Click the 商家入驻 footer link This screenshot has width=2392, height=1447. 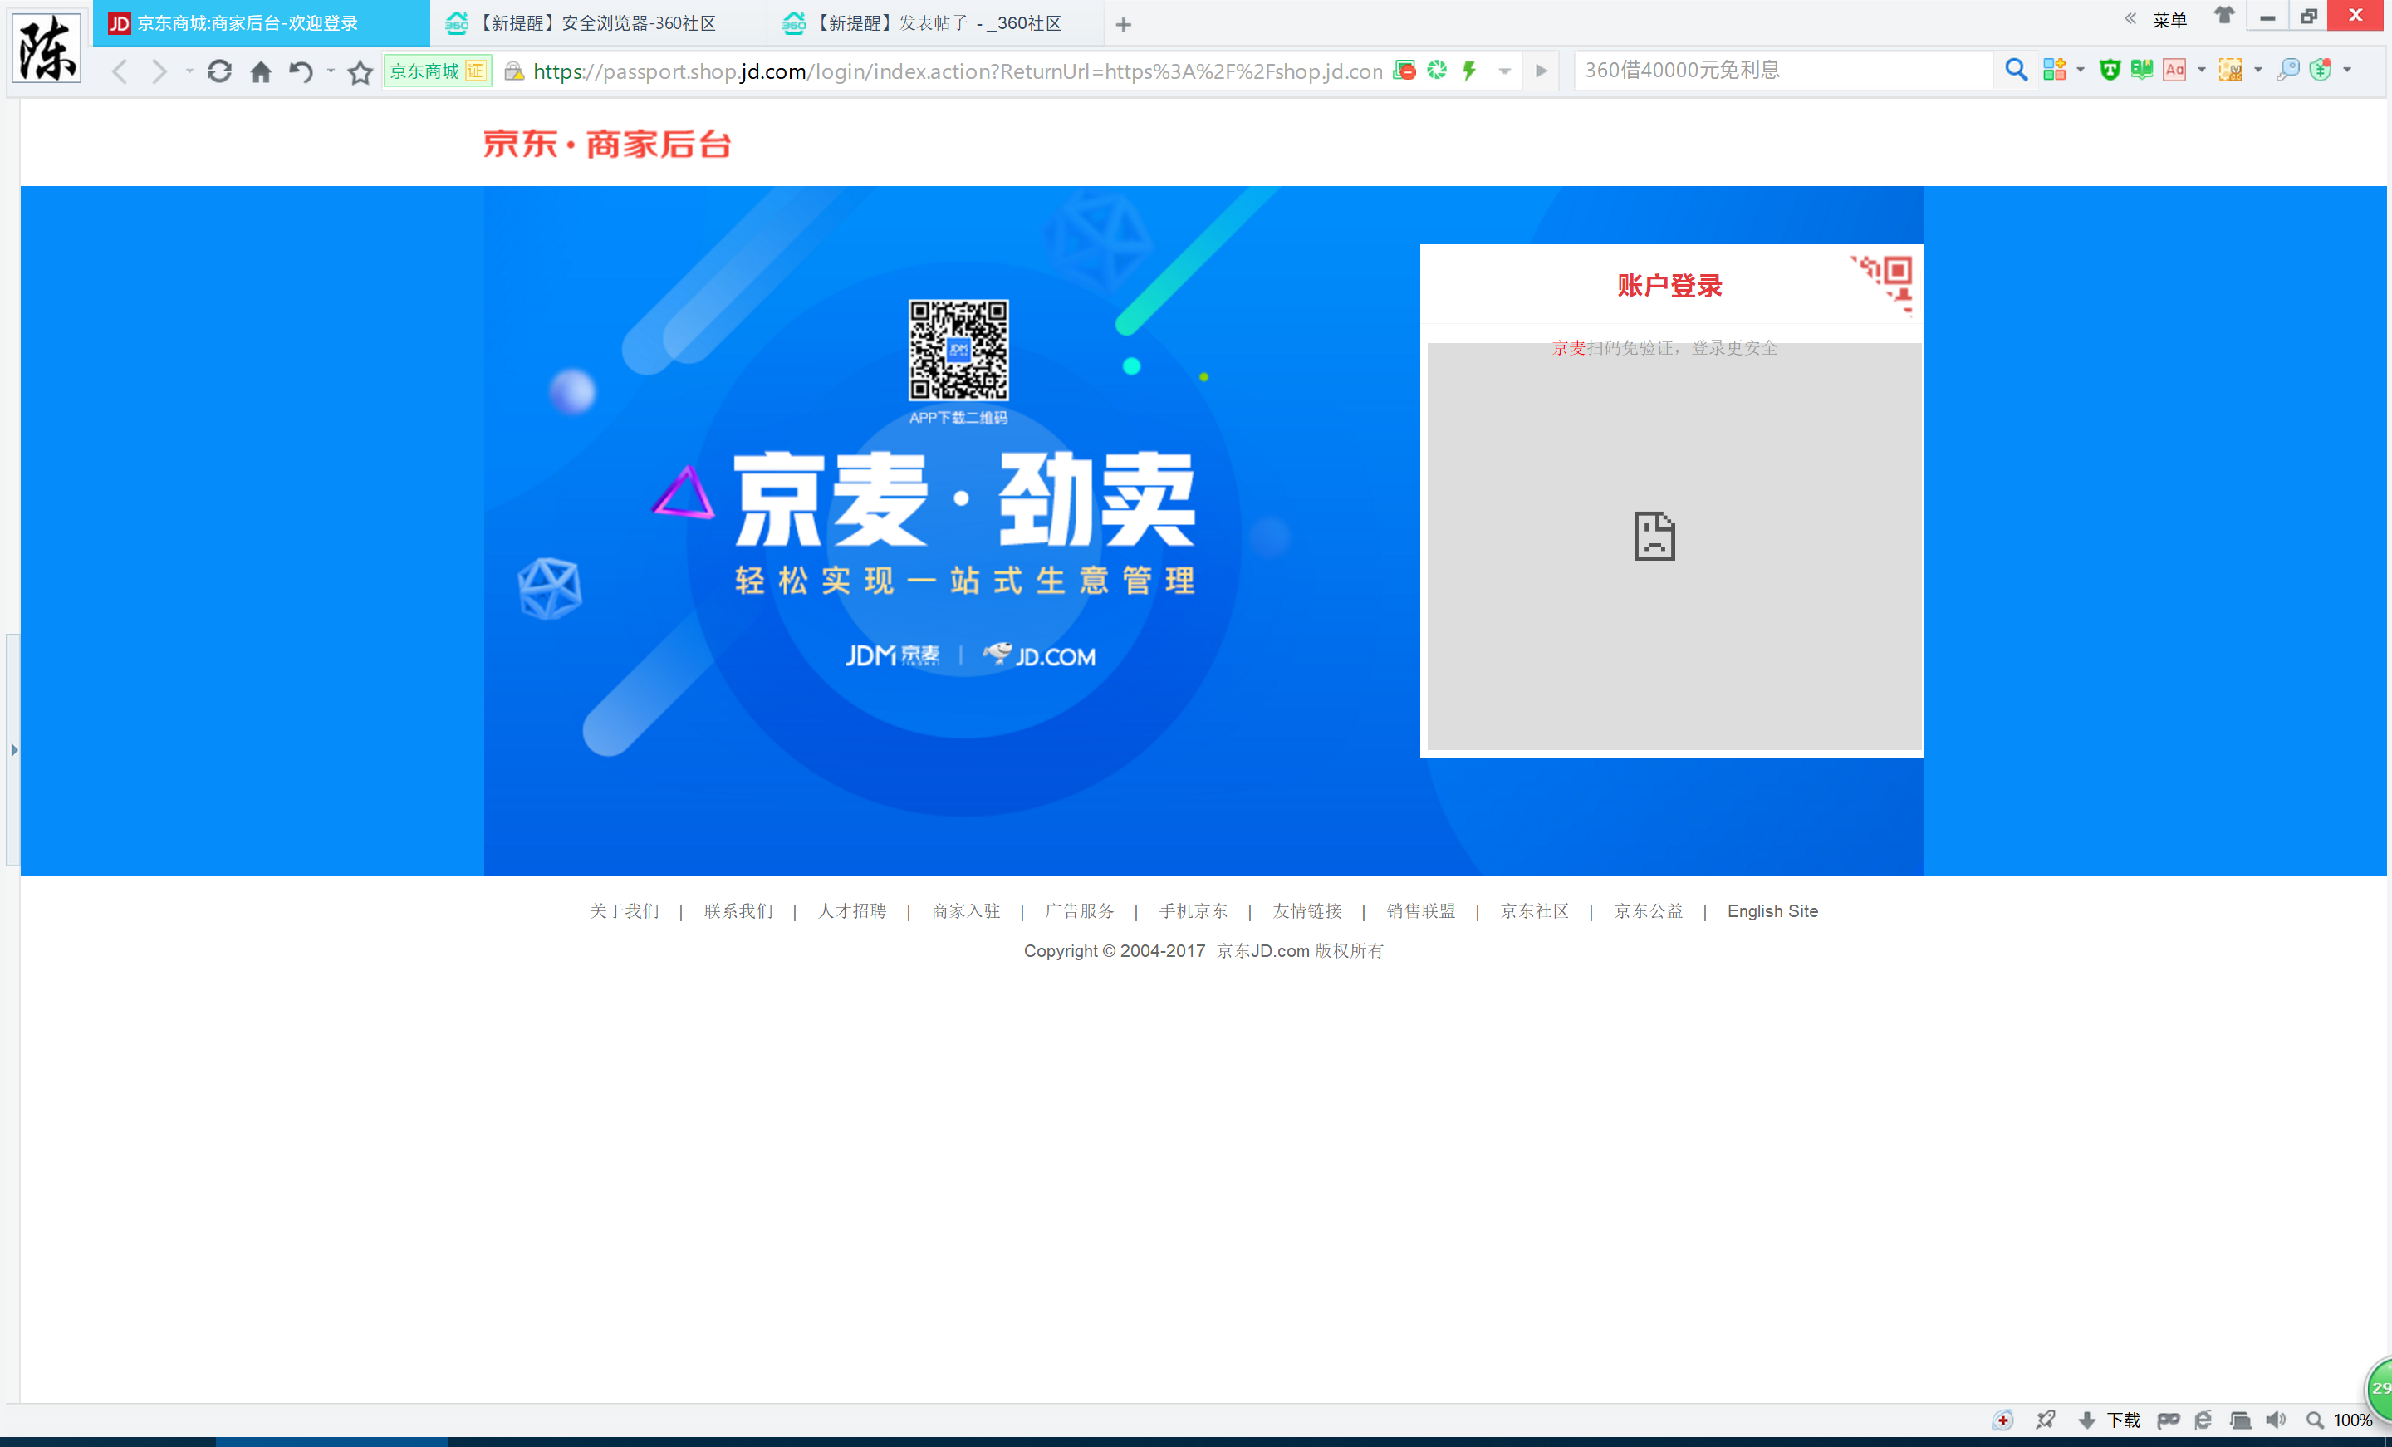click(965, 911)
